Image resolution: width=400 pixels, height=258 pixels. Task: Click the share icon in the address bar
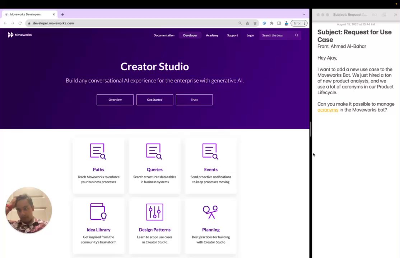tap(247, 23)
